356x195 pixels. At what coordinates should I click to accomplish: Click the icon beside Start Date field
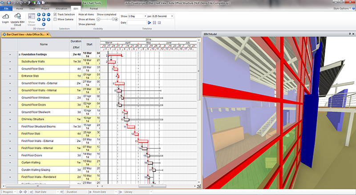coord(32,192)
